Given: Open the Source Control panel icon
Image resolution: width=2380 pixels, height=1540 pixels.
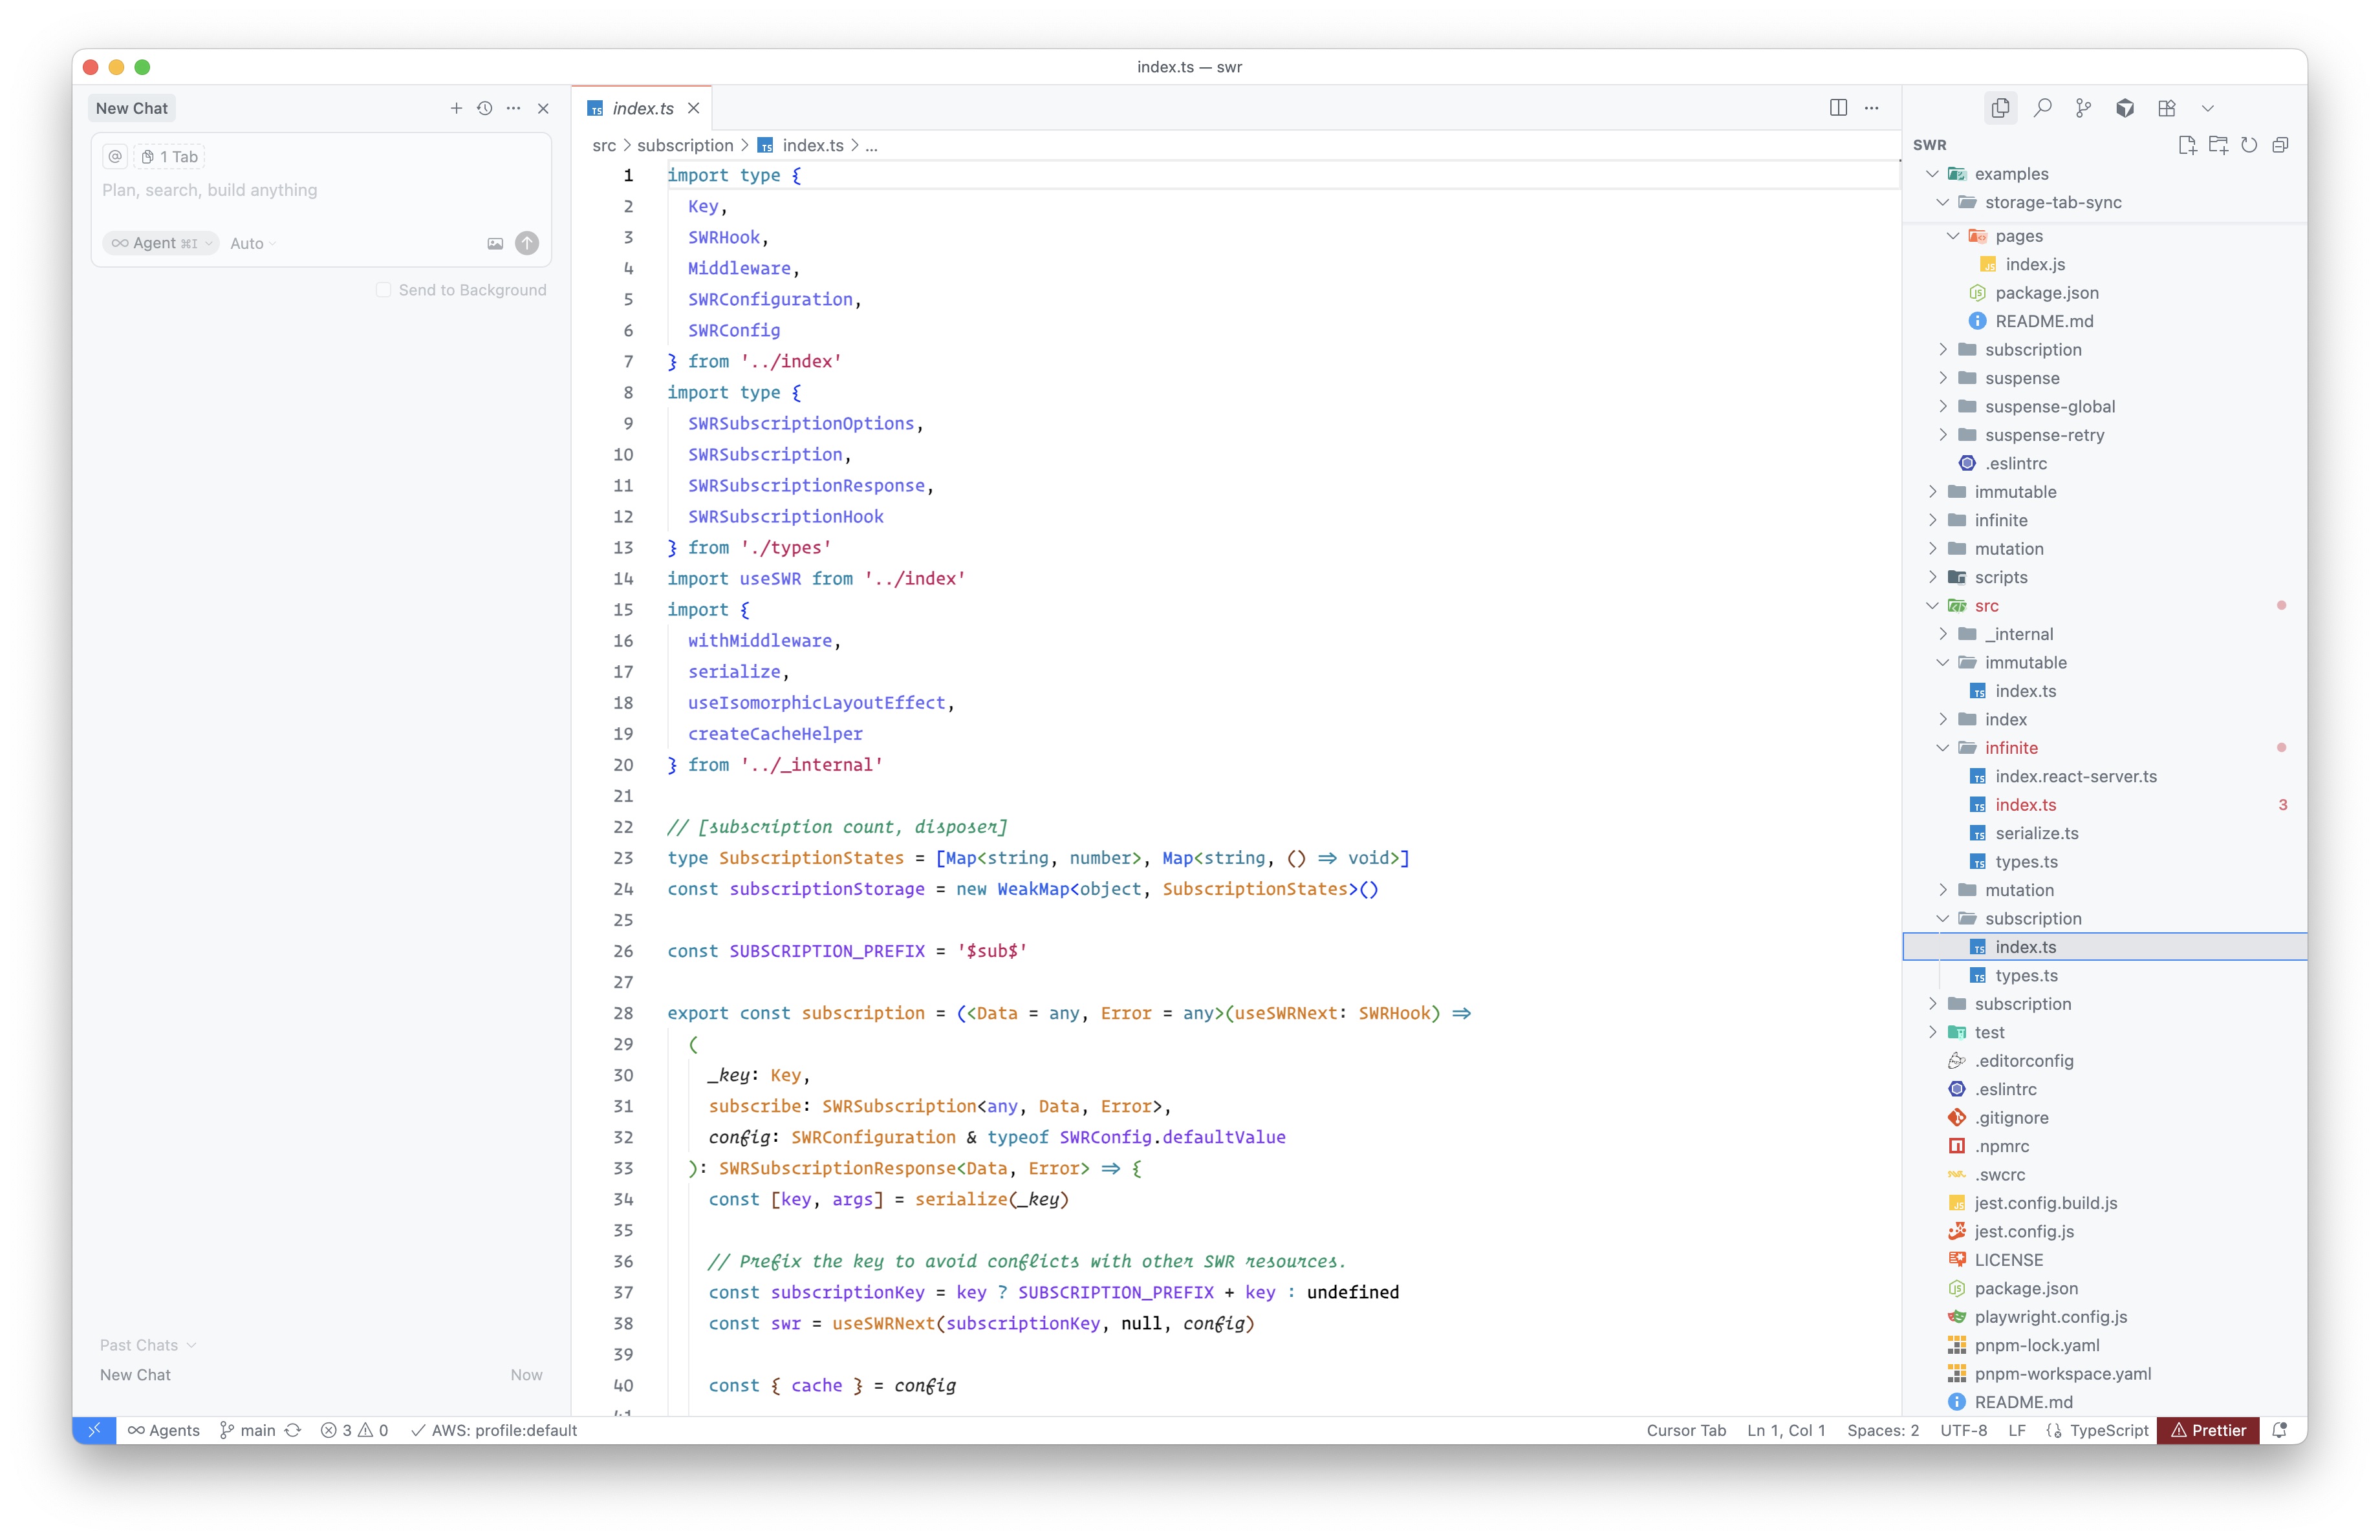Looking at the screenshot, I should [2083, 108].
